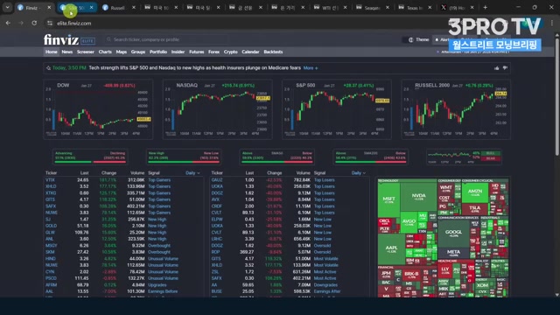Open the Groups menu item
Image resolution: width=560 pixels, height=315 pixels.
click(138, 52)
